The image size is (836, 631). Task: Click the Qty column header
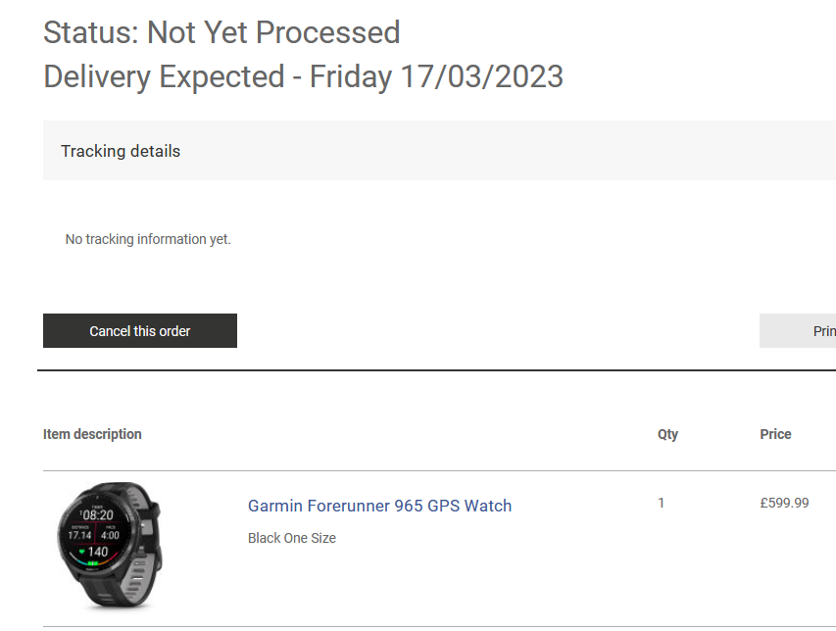tap(667, 434)
